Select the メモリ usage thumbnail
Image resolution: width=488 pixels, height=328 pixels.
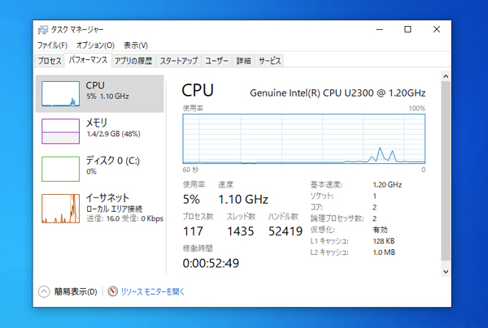point(60,131)
